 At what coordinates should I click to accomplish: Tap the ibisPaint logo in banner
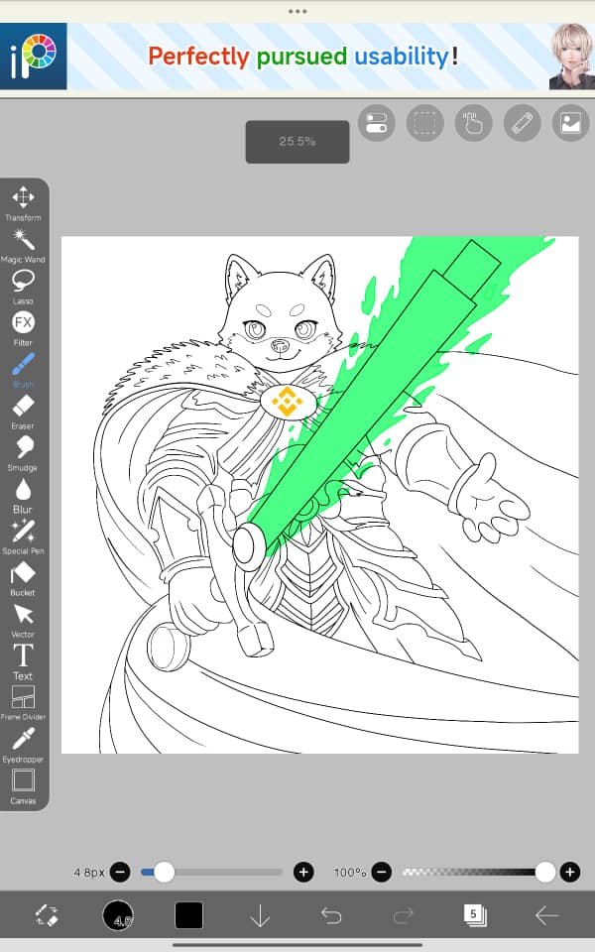[34, 57]
